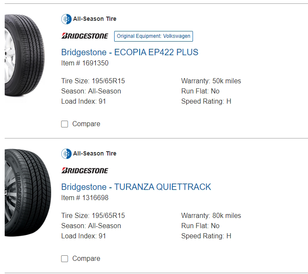The image size is (308, 274).
Task: Click the Bridgestone logo above TURANZA QUIETTRACK
Action: pyautogui.click(x=85, y=171)
